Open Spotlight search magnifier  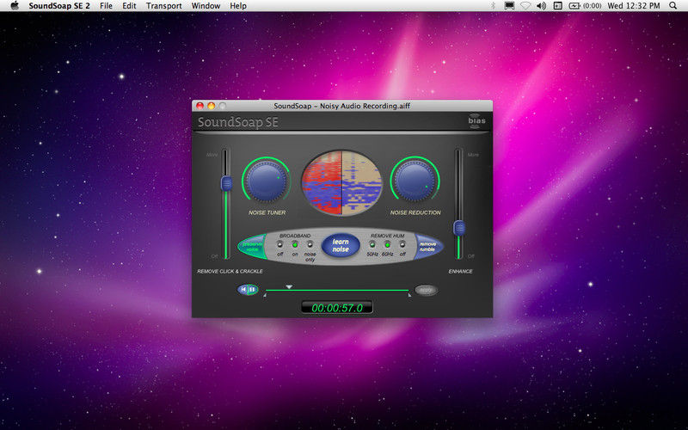point(673,6)
